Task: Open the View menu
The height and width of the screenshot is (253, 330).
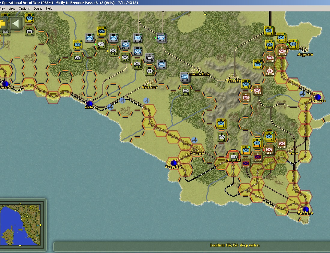Action: coord(12,8)
